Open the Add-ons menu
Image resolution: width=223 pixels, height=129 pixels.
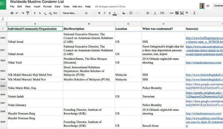point(77,7)
